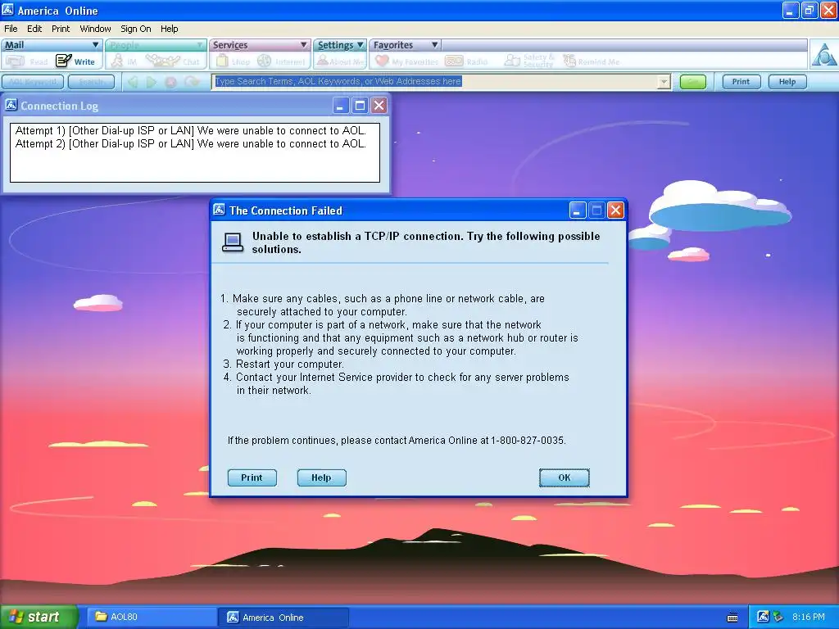Open the Shop icon under Services
Viewport: 839px width, 629px height.
(222, 61)
